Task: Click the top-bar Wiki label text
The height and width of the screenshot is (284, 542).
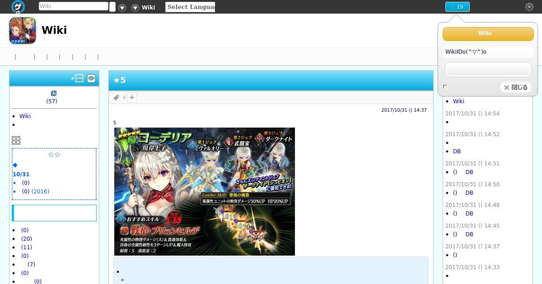Action: click(x=148, y=7)
